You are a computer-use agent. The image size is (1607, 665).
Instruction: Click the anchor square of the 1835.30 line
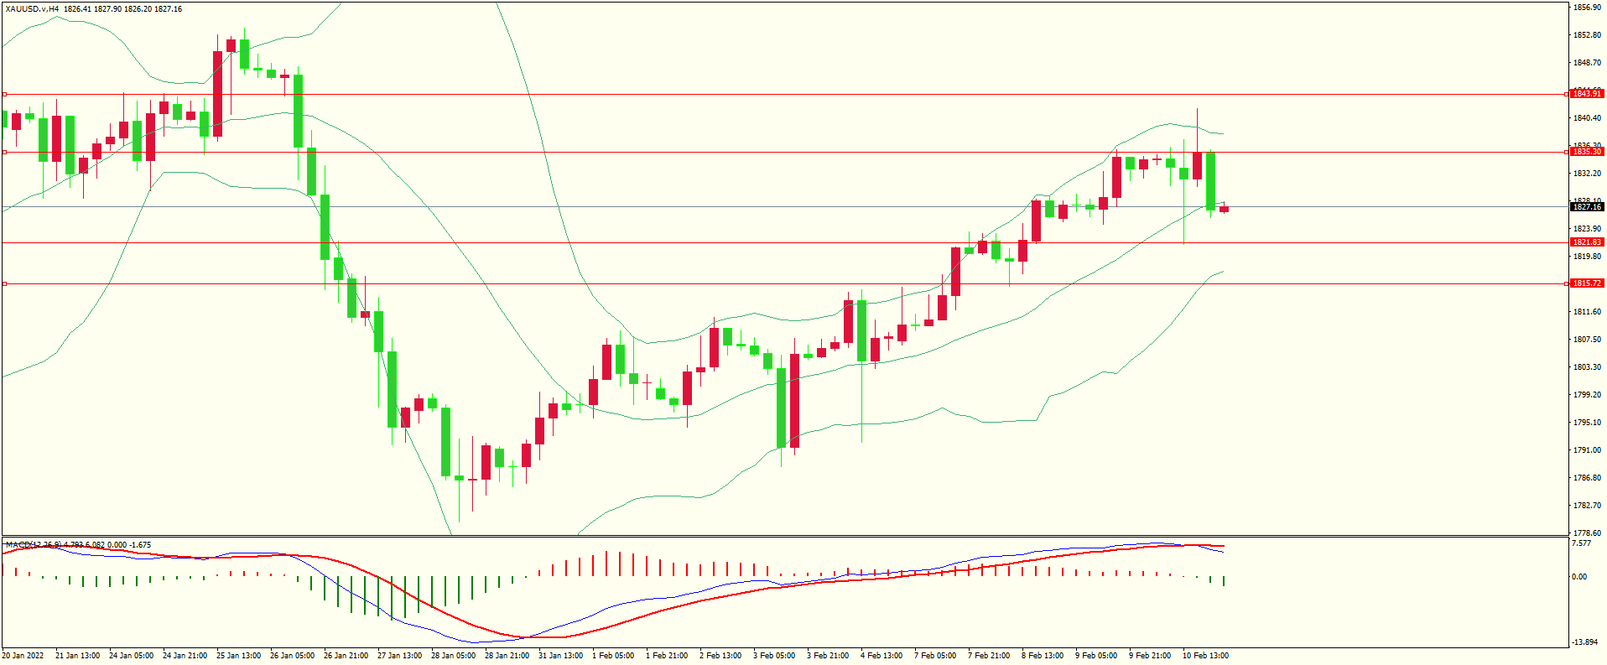click(x=4, y=152)
